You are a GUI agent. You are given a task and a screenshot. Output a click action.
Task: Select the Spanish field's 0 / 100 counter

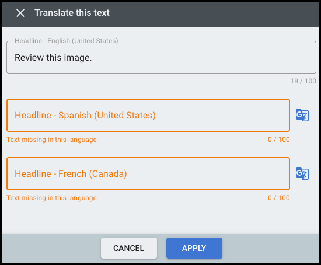coord(279,140)
